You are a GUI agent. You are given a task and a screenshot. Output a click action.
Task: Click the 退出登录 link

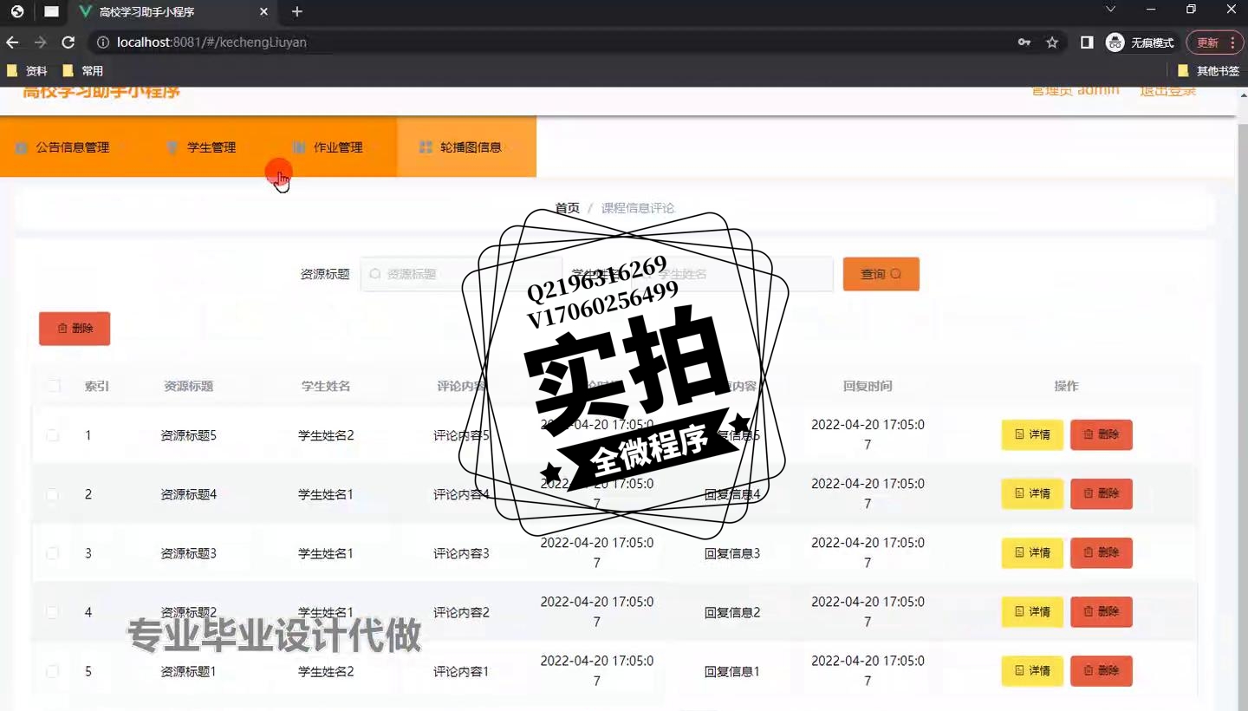click(x=1167, y=91)
